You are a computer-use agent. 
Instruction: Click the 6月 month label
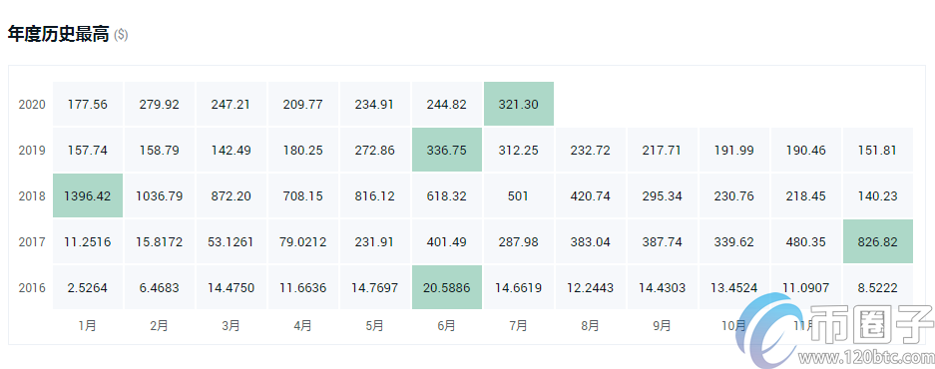(446, 325)
